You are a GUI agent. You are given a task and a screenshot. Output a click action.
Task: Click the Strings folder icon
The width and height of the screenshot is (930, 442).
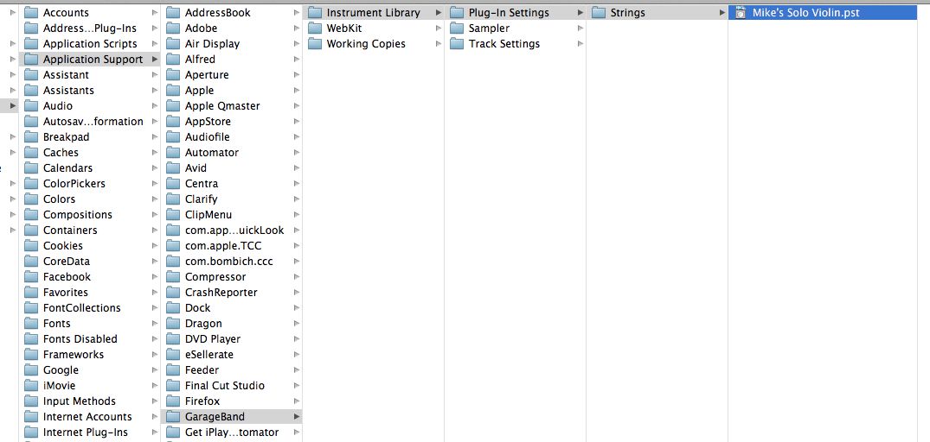coord(599,12)
